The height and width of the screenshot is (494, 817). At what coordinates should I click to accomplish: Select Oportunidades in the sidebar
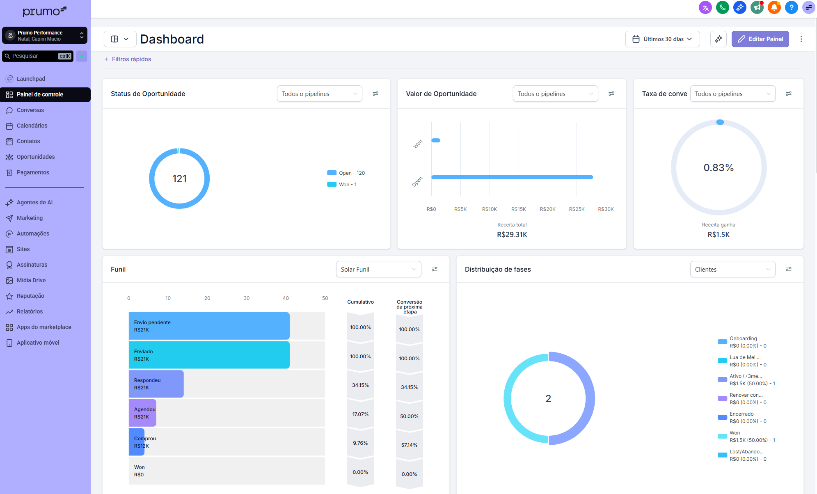pos(36,157)
